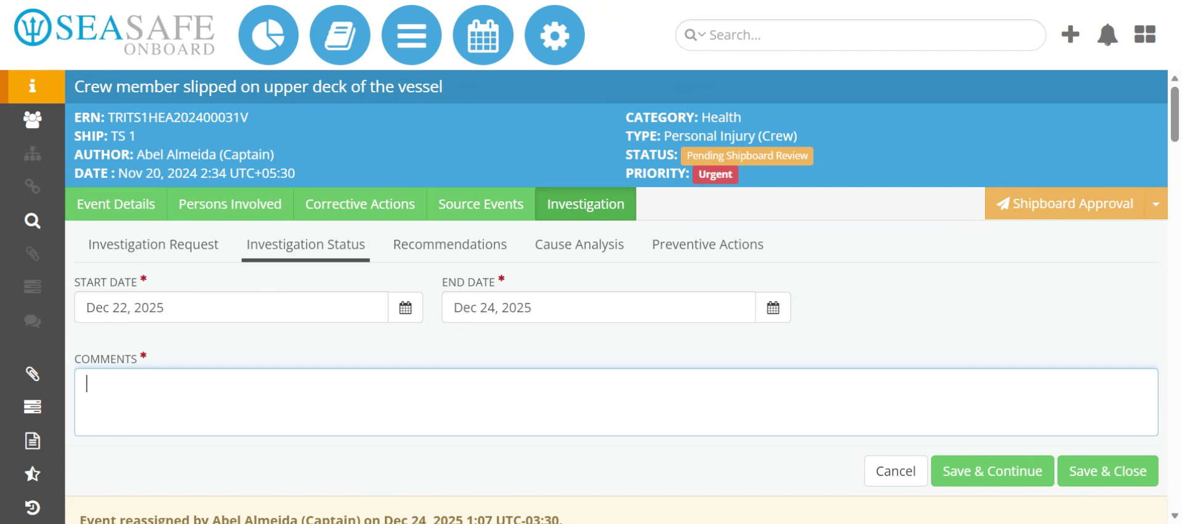Open the notifications bell icon
Viewport: 1182px width, 524px height.
(1107, 34)
